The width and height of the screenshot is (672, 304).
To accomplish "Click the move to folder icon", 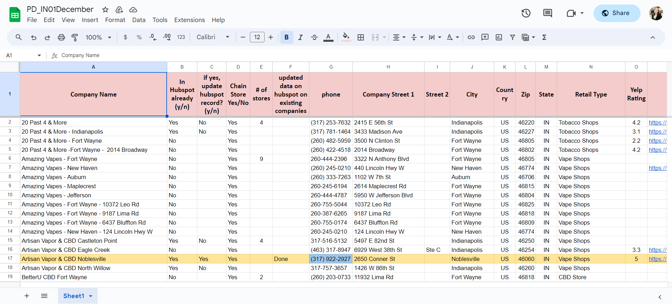I will click(119, 9).
